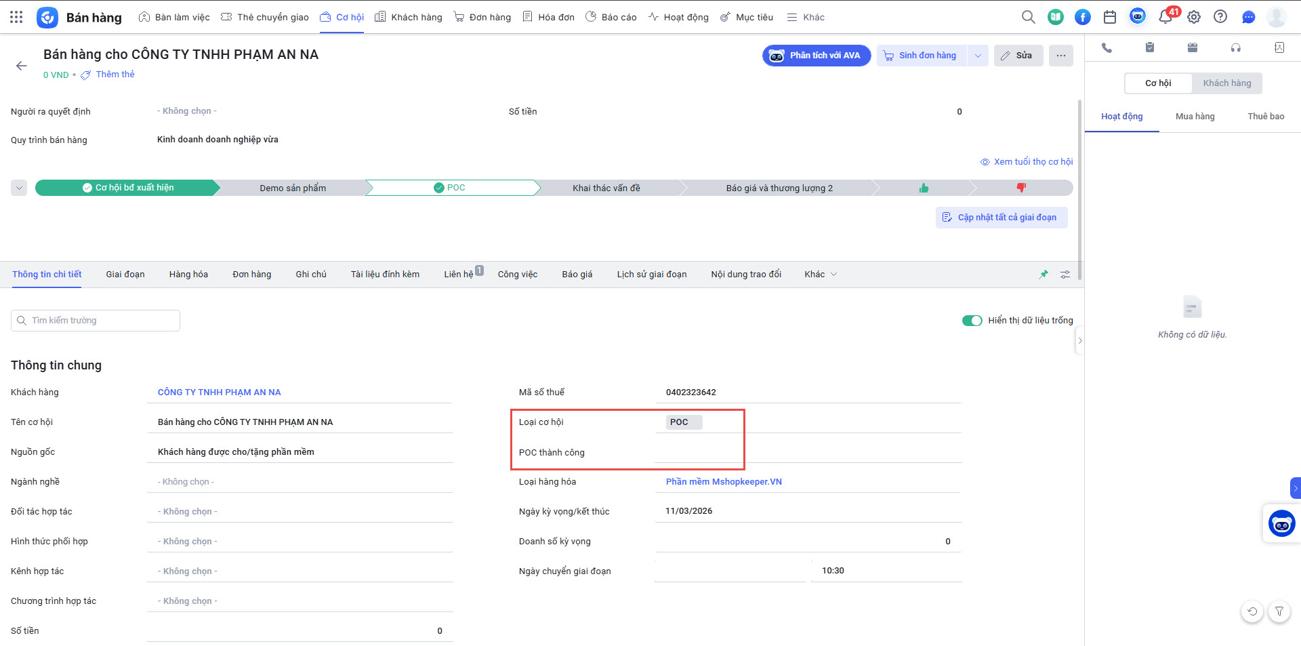1301x646 pixels.
Task: Click the phone call icon in side panel
Action: 1107,47
